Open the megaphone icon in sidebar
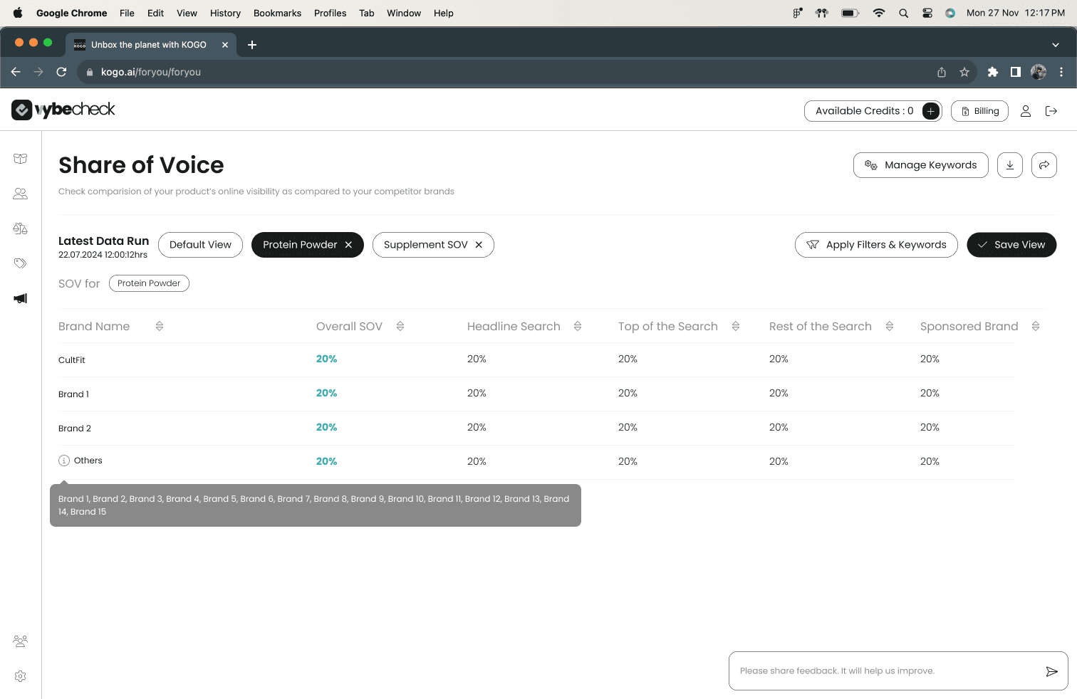This screenshot has width=1077, height=699. (x=21, y=298)
